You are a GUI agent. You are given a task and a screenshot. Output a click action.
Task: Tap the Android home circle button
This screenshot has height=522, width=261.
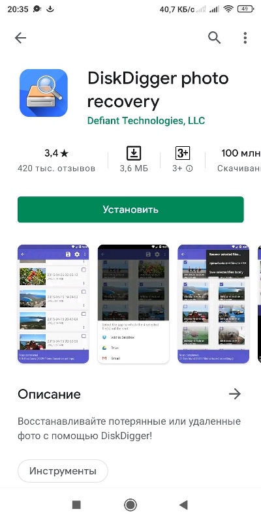[x=130, y=505]
